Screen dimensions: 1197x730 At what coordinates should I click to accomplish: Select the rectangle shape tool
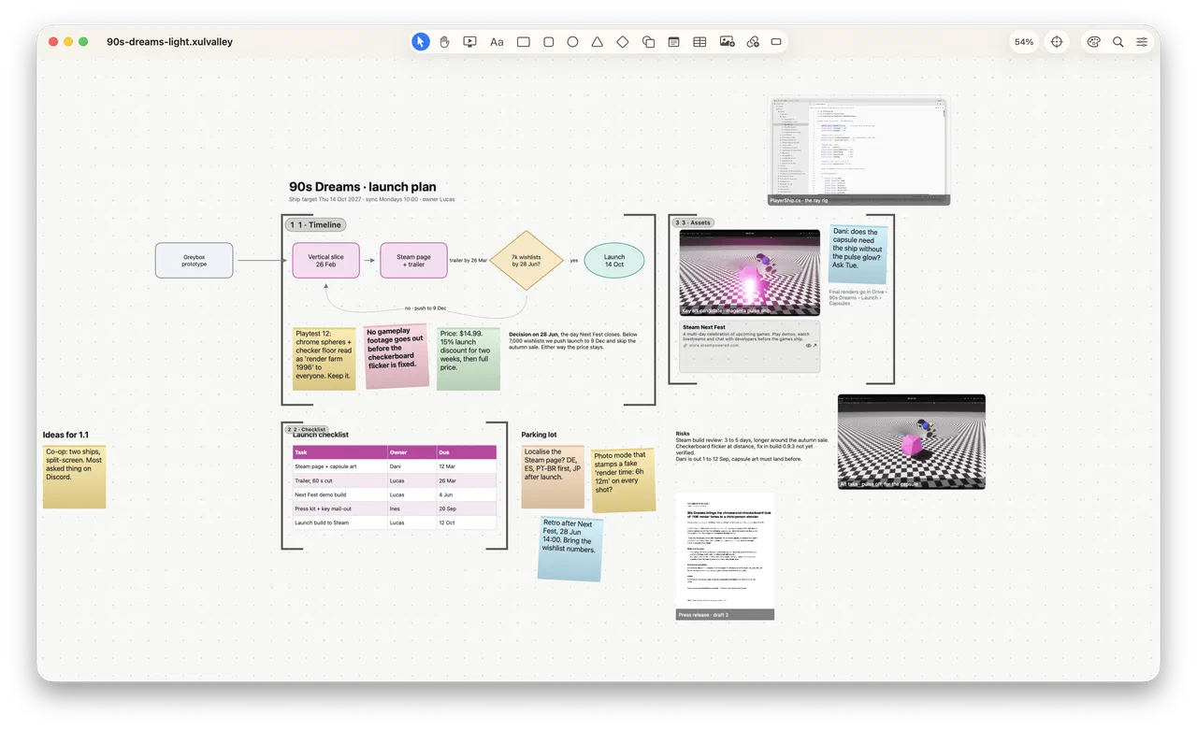(524, 42)
